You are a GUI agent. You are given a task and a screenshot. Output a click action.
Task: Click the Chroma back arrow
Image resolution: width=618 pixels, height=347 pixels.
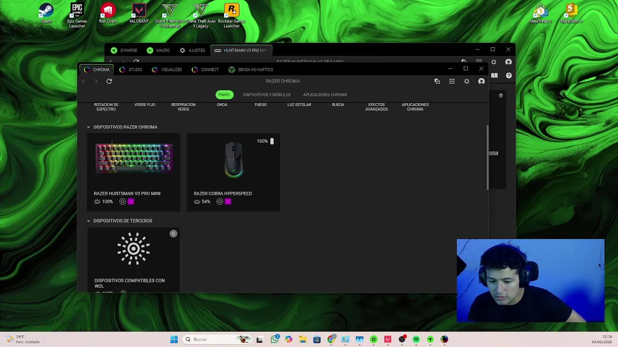coord(84,81)
